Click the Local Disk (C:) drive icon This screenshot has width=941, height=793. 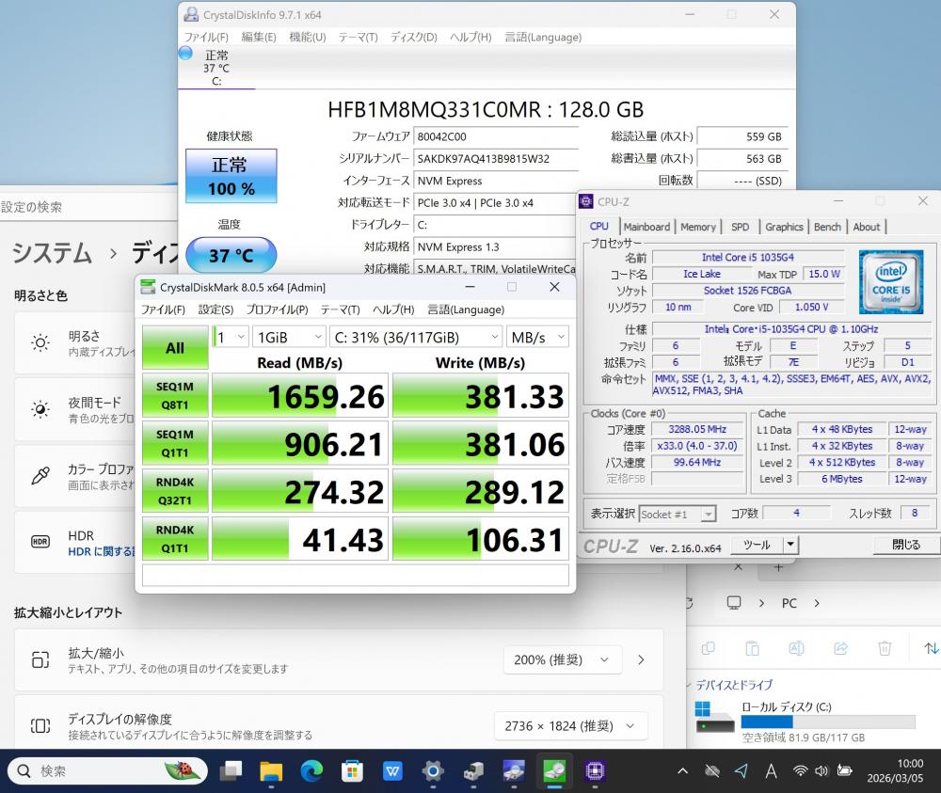[715, 717]
